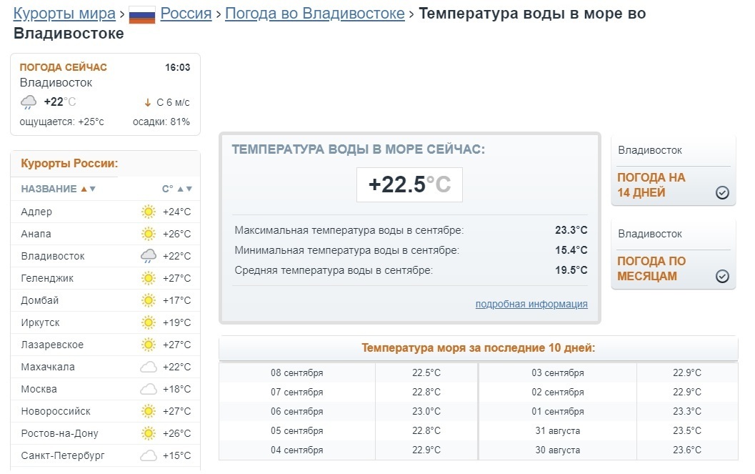Screen dimensions: 755x474
Task: Go to Россия breadcrumb link
Action: click(186, 14)
